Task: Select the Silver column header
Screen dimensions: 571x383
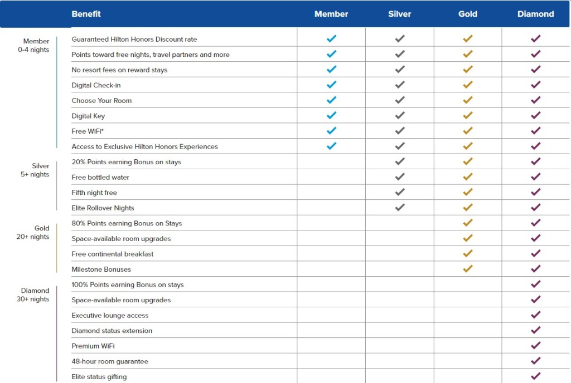Action: (x=400, y=14)
